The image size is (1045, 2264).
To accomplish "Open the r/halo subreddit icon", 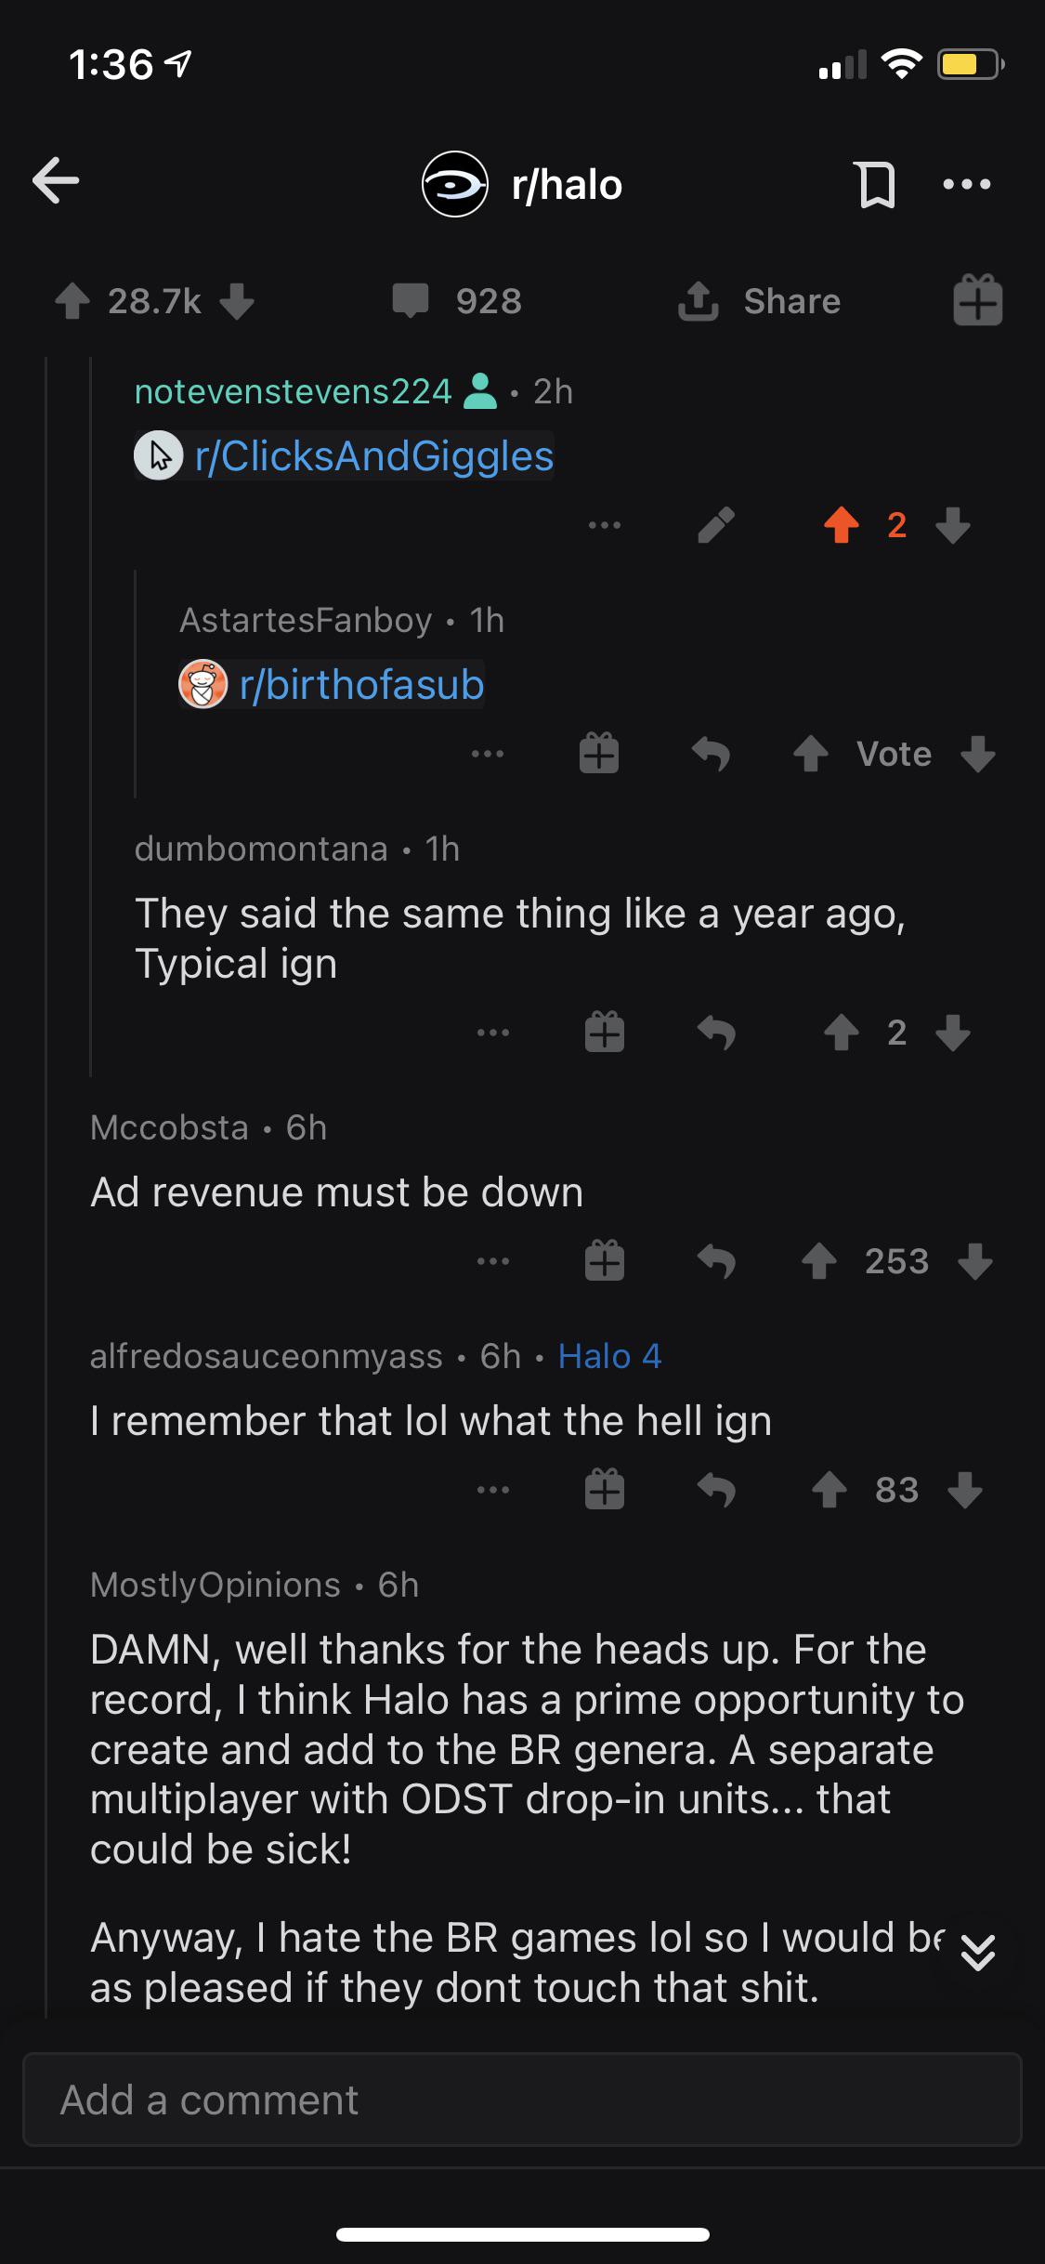I will click(455, 183).
